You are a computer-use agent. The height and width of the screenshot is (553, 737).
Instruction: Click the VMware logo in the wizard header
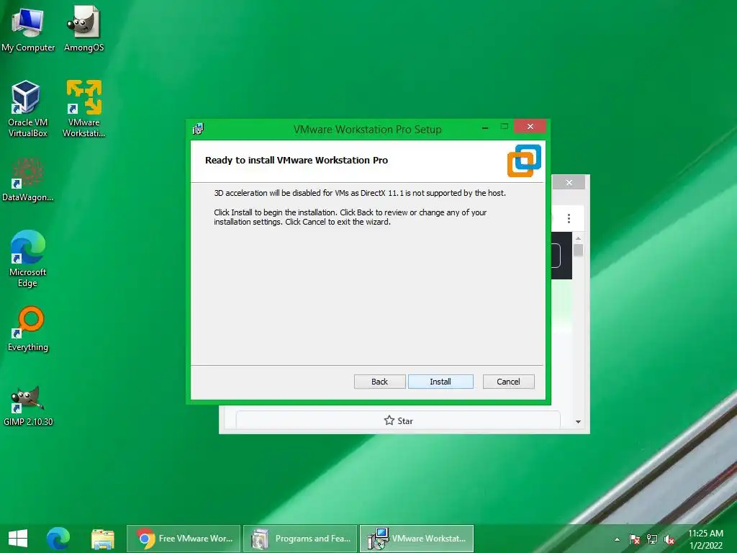pos(524,161)
